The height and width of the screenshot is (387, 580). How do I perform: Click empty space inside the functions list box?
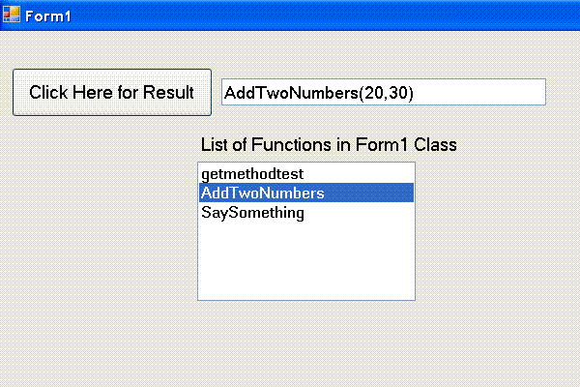click(306, 261)
